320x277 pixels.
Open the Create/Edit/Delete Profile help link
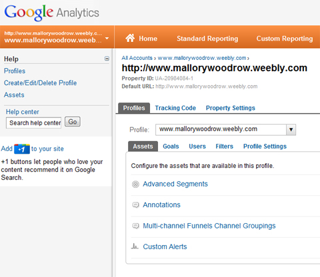point(40,83)
